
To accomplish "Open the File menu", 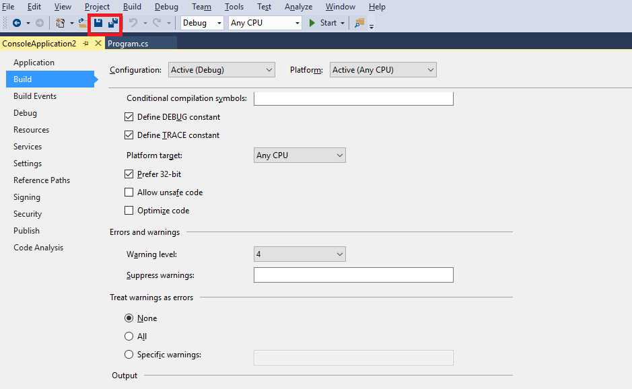I will (x=8, y=7).
